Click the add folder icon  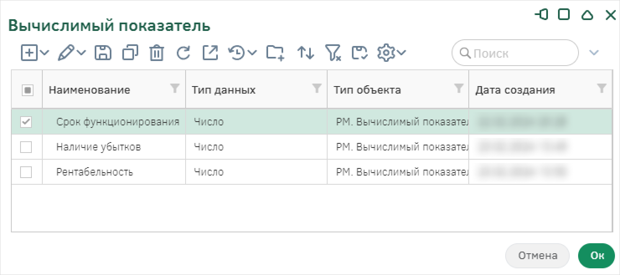point(275,53)
